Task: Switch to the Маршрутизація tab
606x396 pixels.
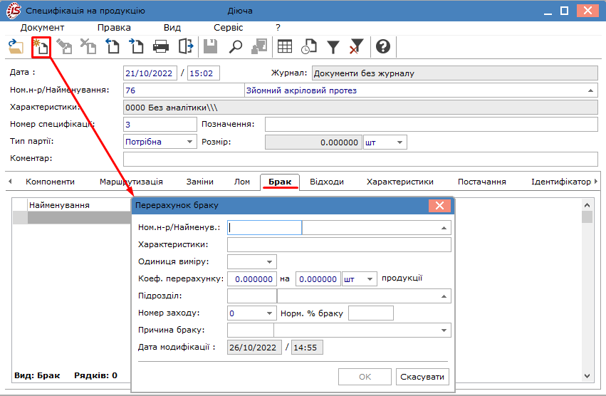Action: click(131, 182)
